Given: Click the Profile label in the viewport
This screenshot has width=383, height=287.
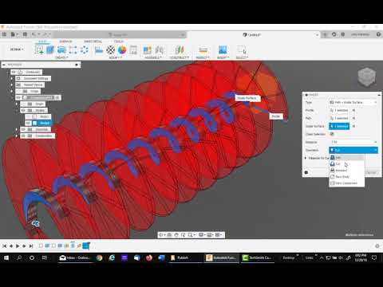Looking at the screenshot, I should pos(276,116).
